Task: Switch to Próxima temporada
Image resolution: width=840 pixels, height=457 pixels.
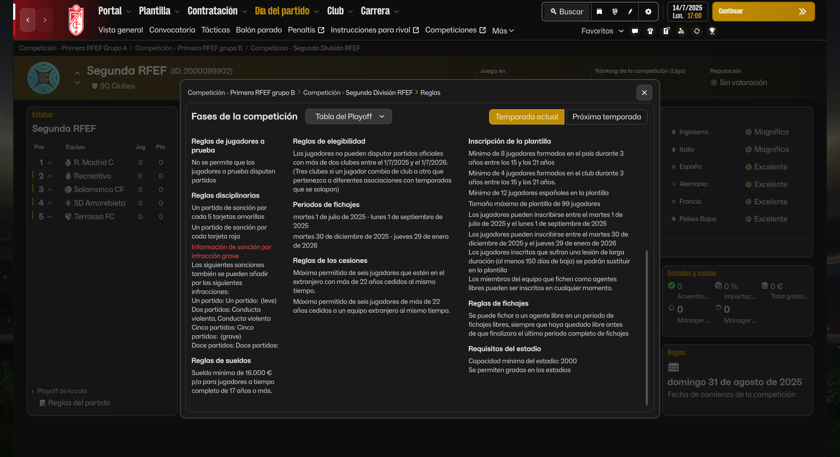Action: tap(606, 117)
